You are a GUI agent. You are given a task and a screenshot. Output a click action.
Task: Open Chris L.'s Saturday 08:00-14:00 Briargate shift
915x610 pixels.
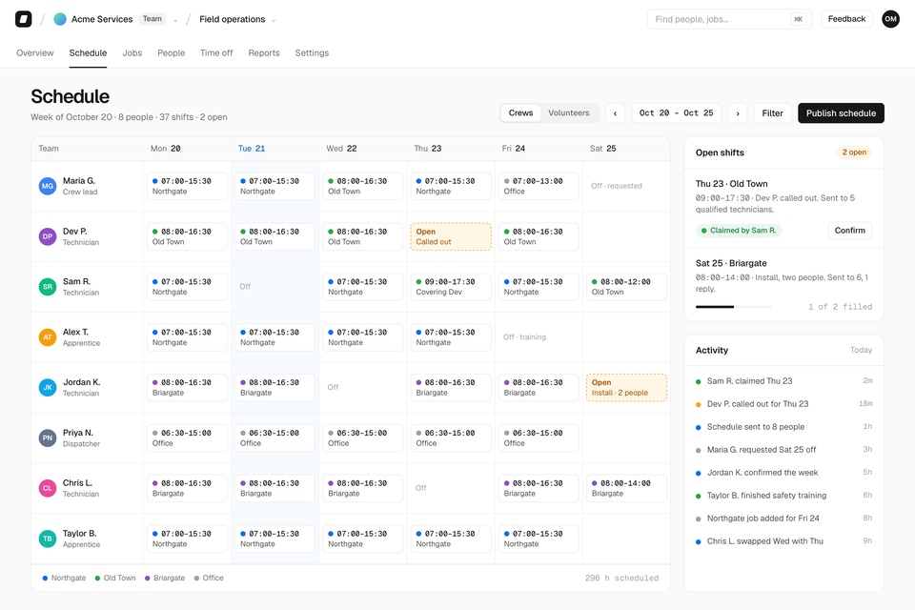pyautogui.click(x=626, y=488)
